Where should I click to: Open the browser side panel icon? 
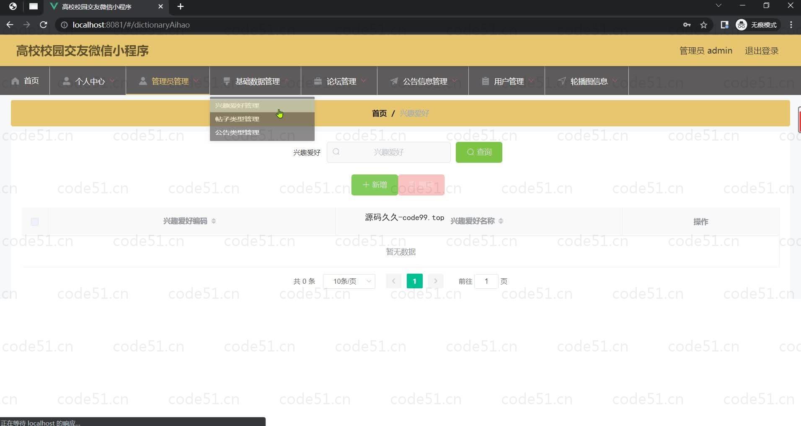coord(724,25)
